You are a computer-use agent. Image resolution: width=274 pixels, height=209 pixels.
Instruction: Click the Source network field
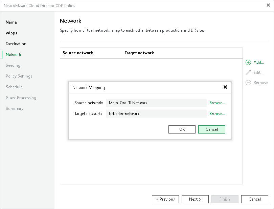point(156,103)
